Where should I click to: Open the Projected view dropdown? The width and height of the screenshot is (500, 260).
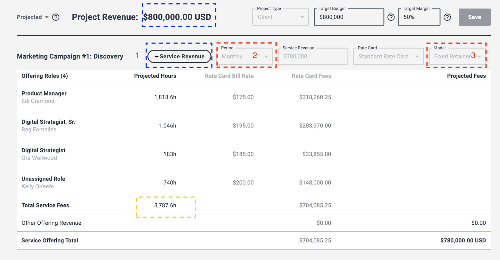(x=32, y=17)
